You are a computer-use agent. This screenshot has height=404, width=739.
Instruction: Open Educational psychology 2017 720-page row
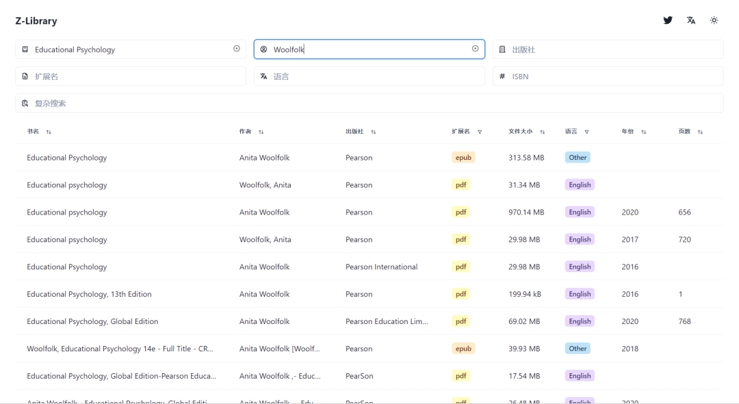(369, 239)
